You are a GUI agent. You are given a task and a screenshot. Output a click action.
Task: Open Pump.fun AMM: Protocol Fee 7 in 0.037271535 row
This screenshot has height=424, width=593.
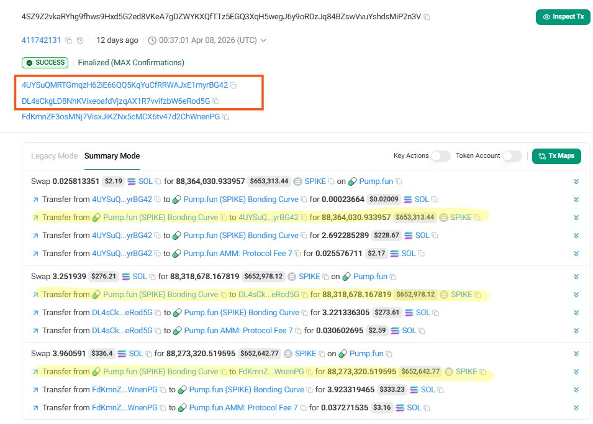point(243,408)
